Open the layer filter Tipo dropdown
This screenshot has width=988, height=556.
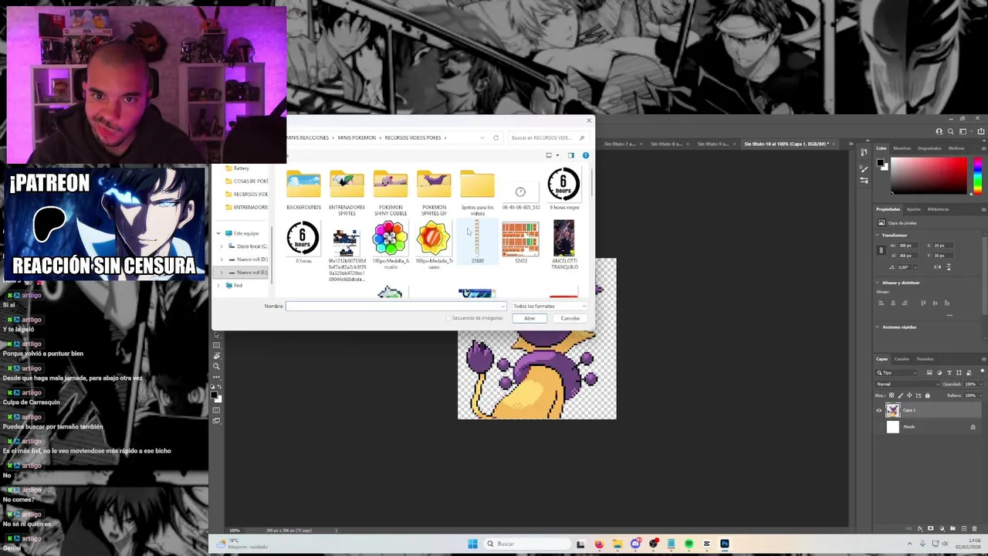(x=897, y=373)
